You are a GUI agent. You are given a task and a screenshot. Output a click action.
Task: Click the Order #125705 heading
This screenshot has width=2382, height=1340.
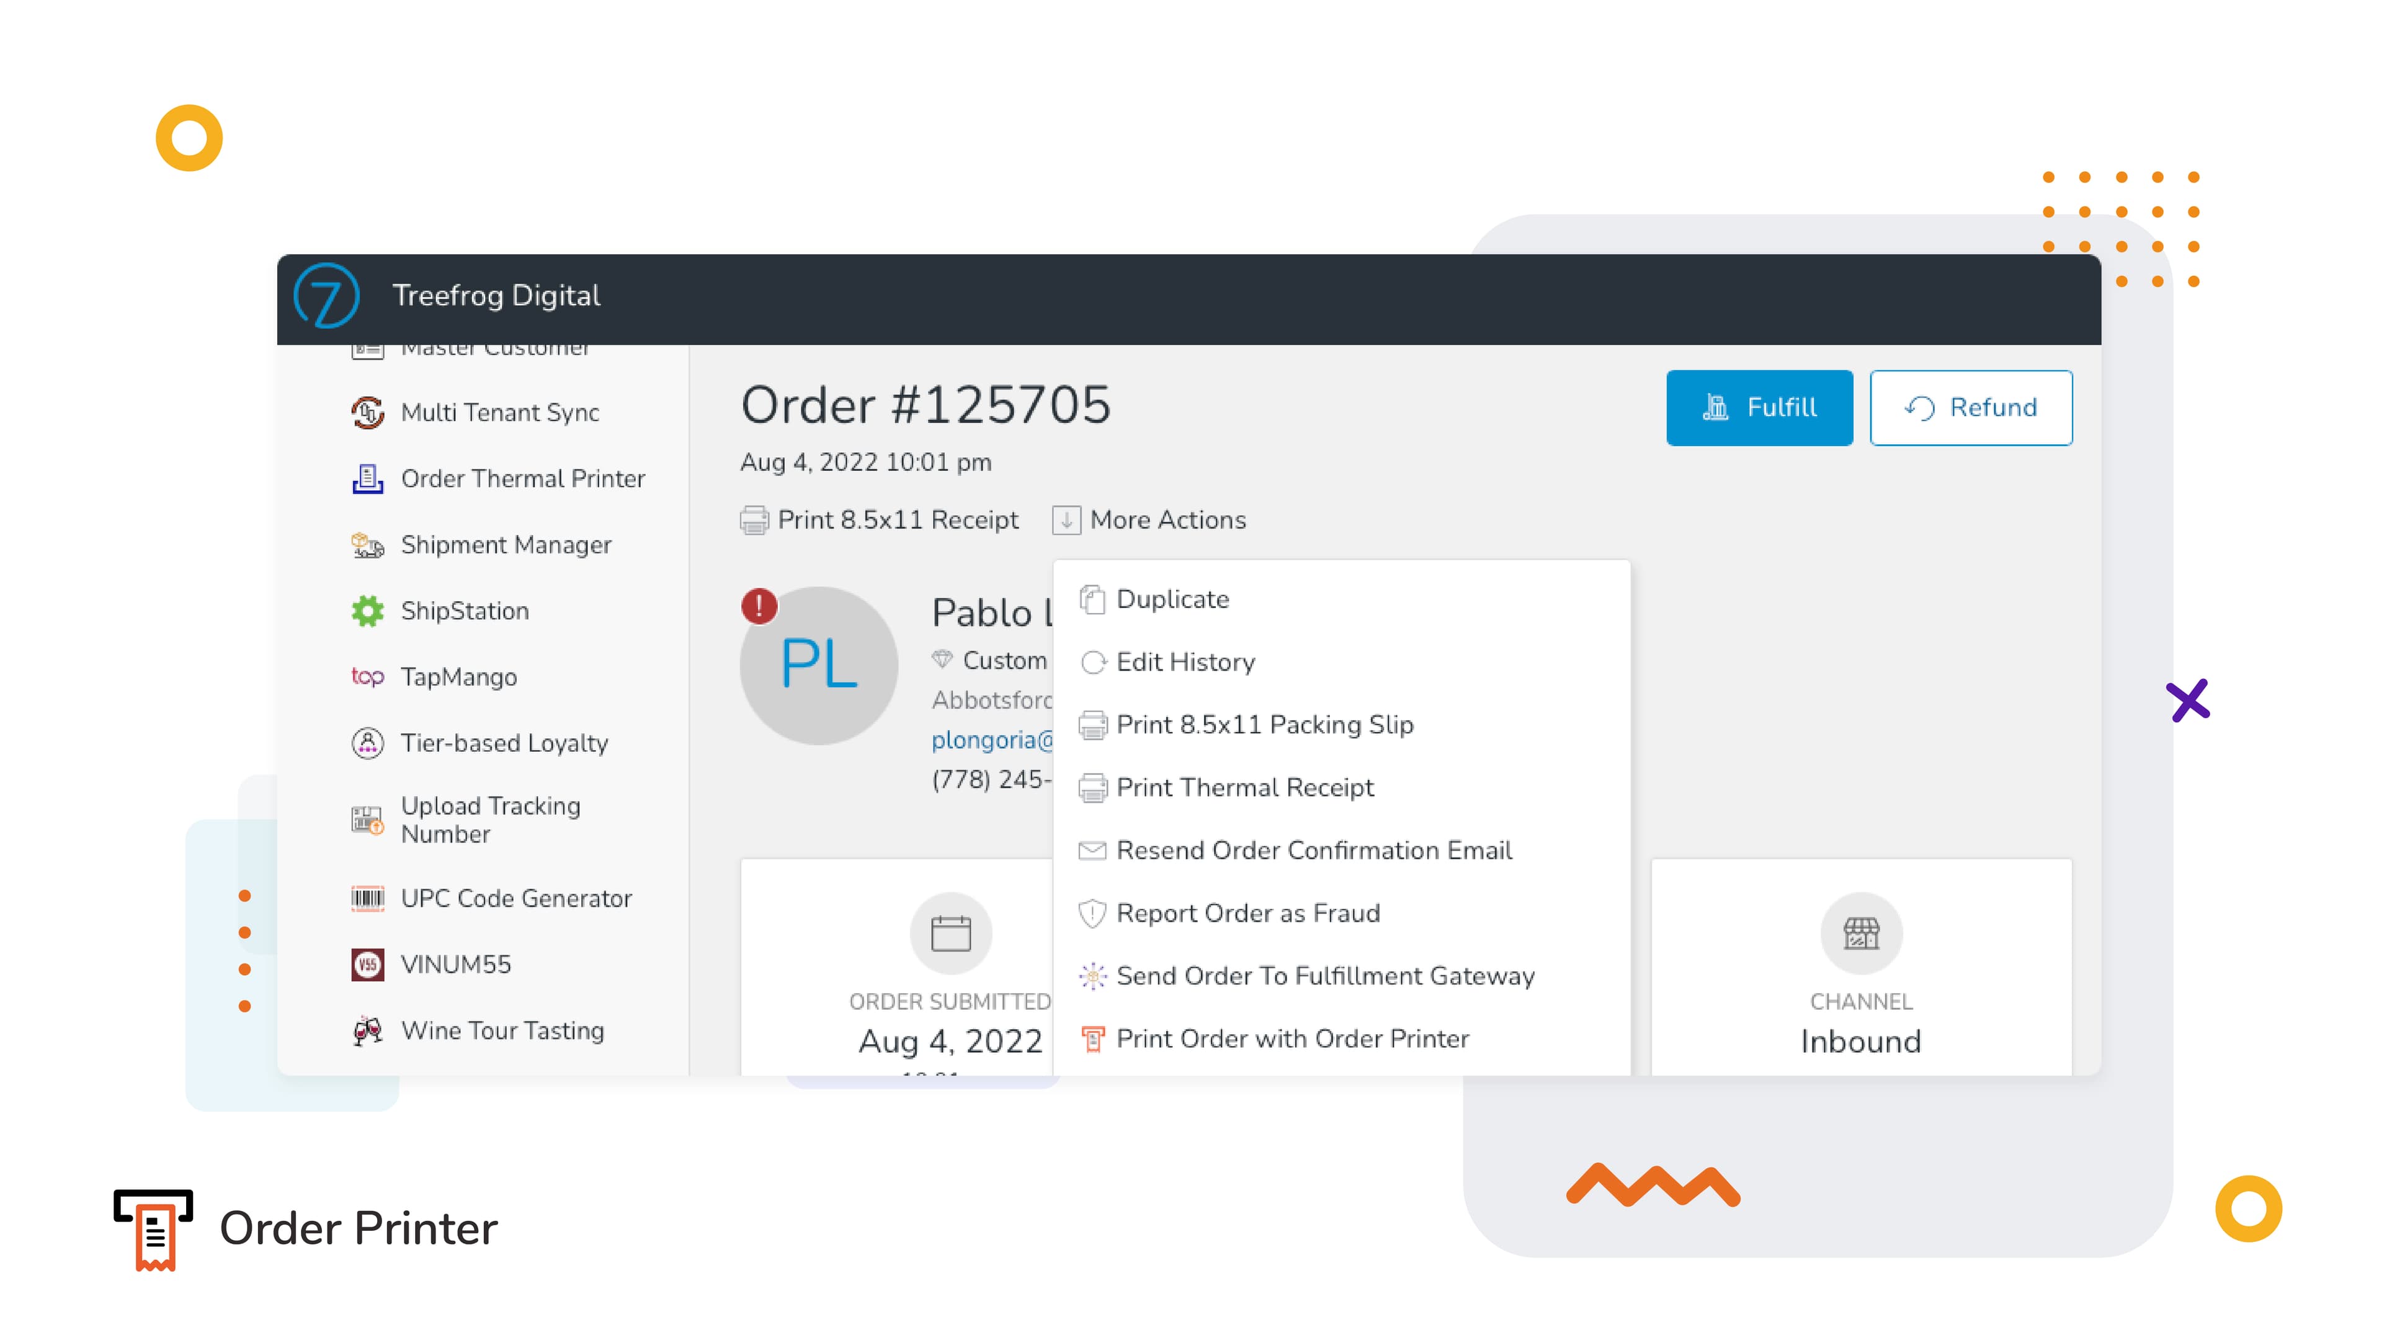tap(926, 405)
